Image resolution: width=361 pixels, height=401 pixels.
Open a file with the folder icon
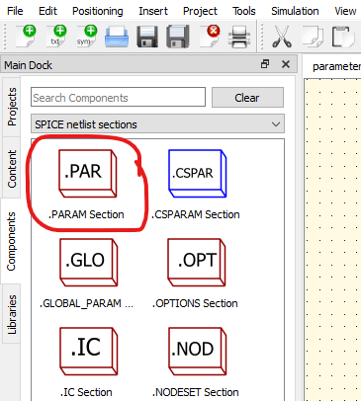coord(117,37)
